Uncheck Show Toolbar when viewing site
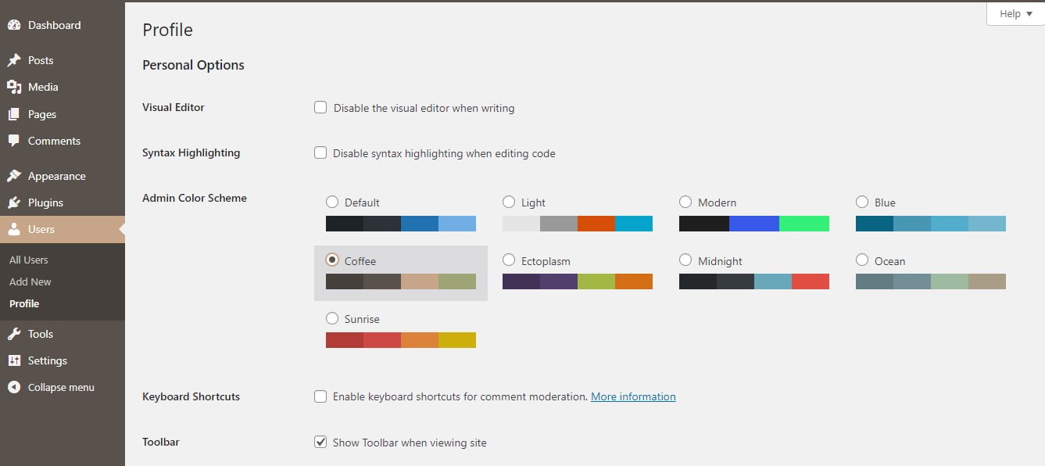 click(x=320, y=442)
